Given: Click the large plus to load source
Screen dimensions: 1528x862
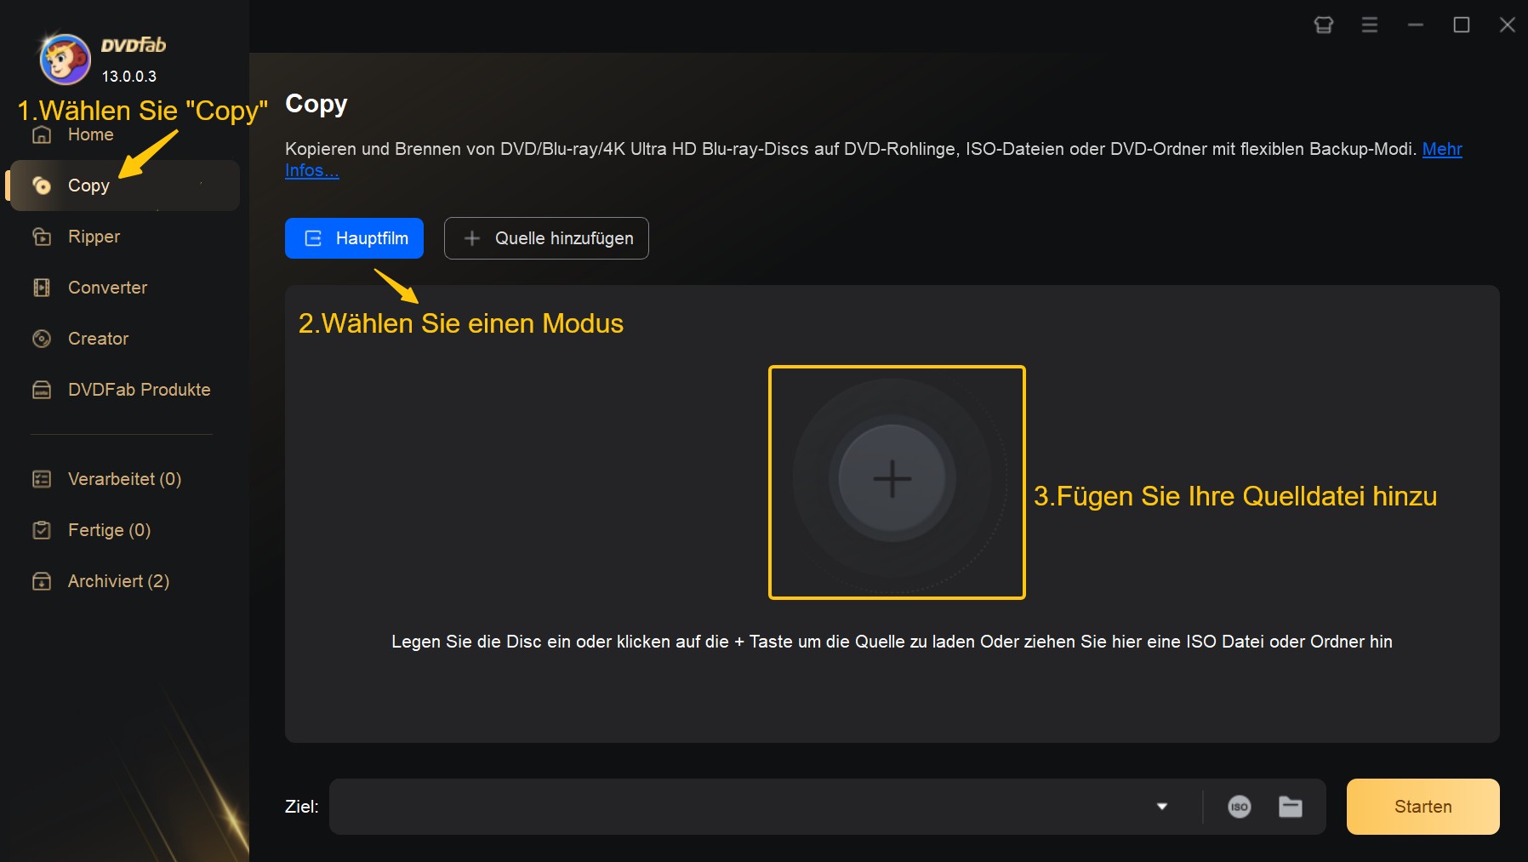Looking at the screenshot, I should (892, 478).
